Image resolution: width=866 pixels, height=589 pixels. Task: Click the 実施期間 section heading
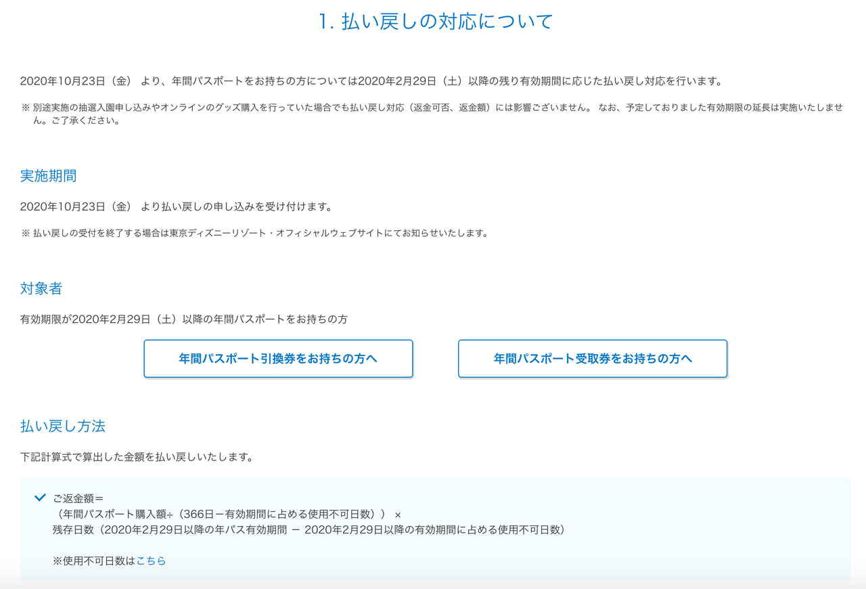(48, 176)
